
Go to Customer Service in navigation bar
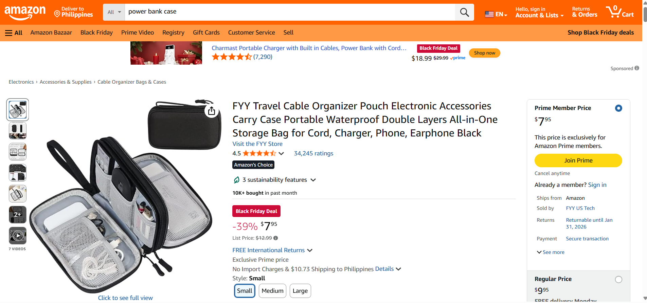pyautogui.click(x=251, y=33)
